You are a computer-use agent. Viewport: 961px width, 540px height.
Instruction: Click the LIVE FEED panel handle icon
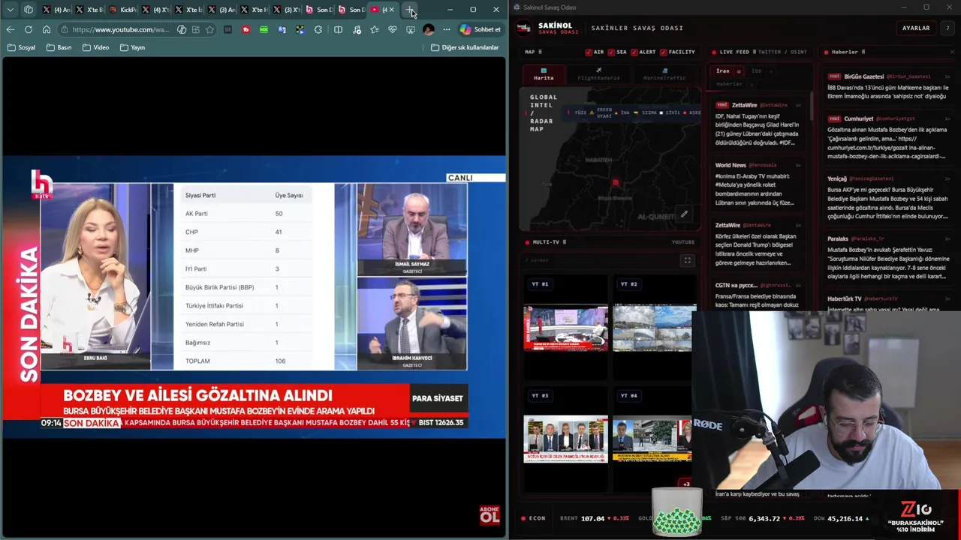[754, 52]
